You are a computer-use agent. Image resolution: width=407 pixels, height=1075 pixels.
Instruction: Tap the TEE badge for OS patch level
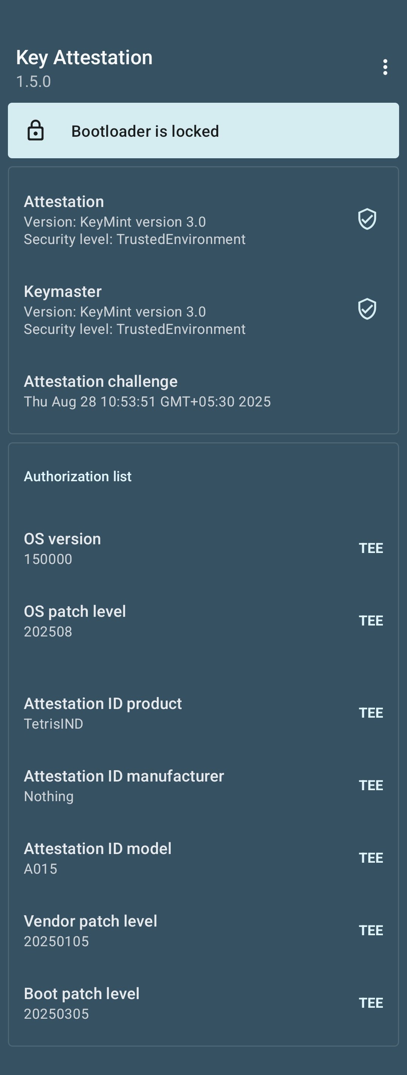(x=370, y=621)
